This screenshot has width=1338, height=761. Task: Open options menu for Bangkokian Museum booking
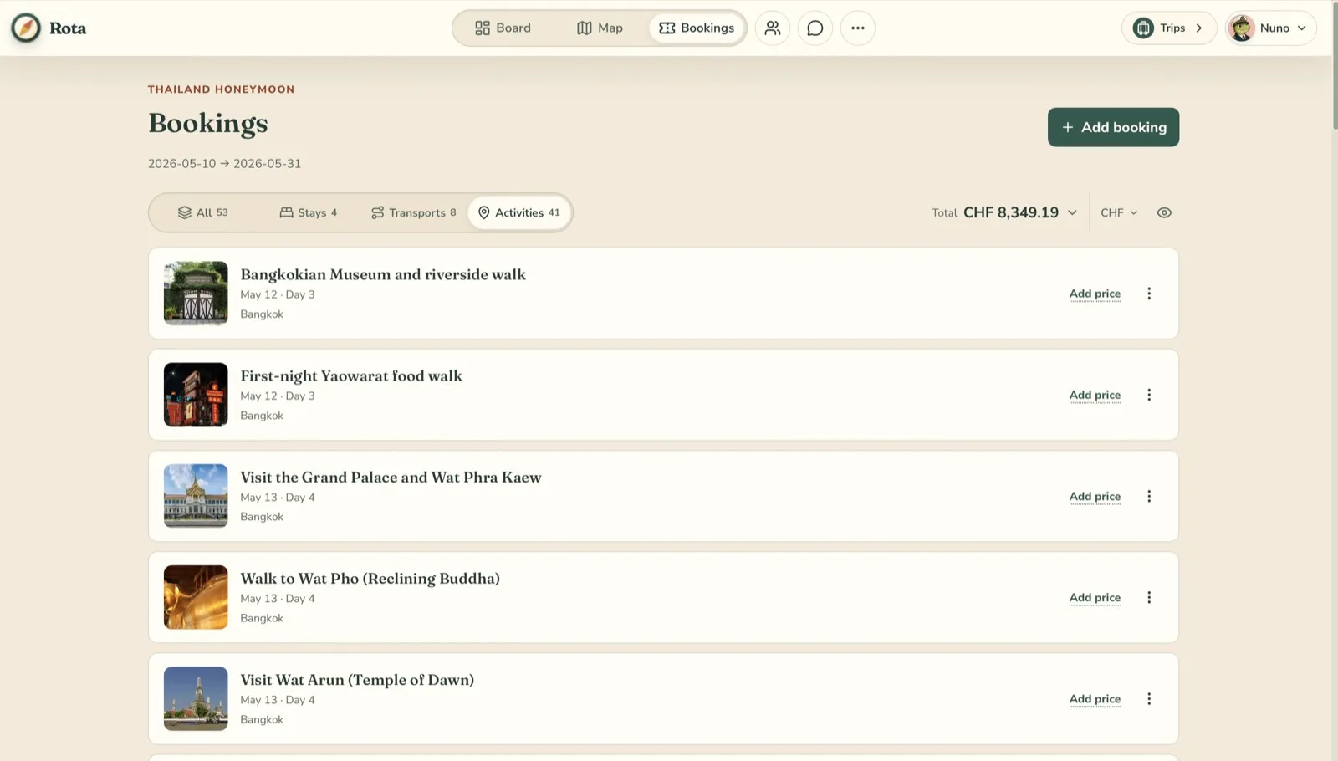tap(1149, 294)
